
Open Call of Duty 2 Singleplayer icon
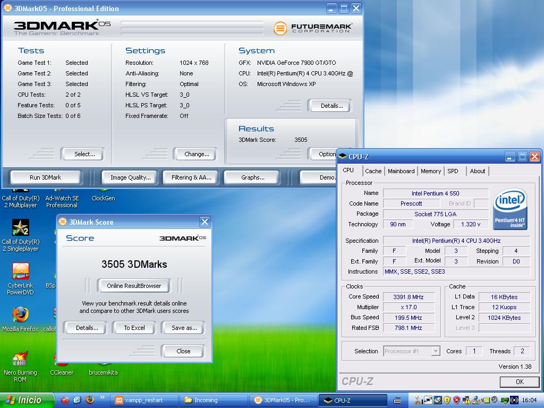point(20,228)
